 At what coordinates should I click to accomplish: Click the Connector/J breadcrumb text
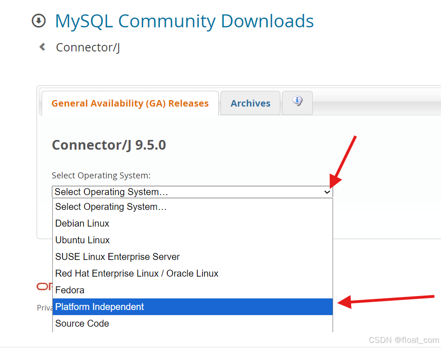pyautogui.click(x=88, y=47)
